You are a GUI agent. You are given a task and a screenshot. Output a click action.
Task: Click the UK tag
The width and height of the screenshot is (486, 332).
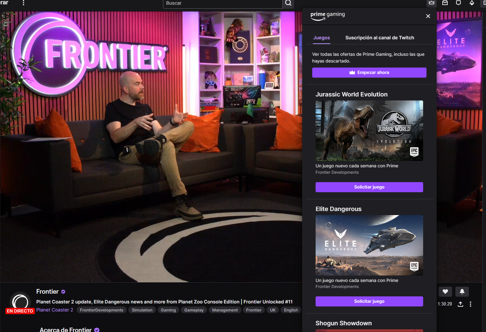pos(273,310)
